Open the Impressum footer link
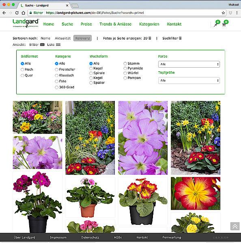Viewport: 241px width, 243px height. 58,237
